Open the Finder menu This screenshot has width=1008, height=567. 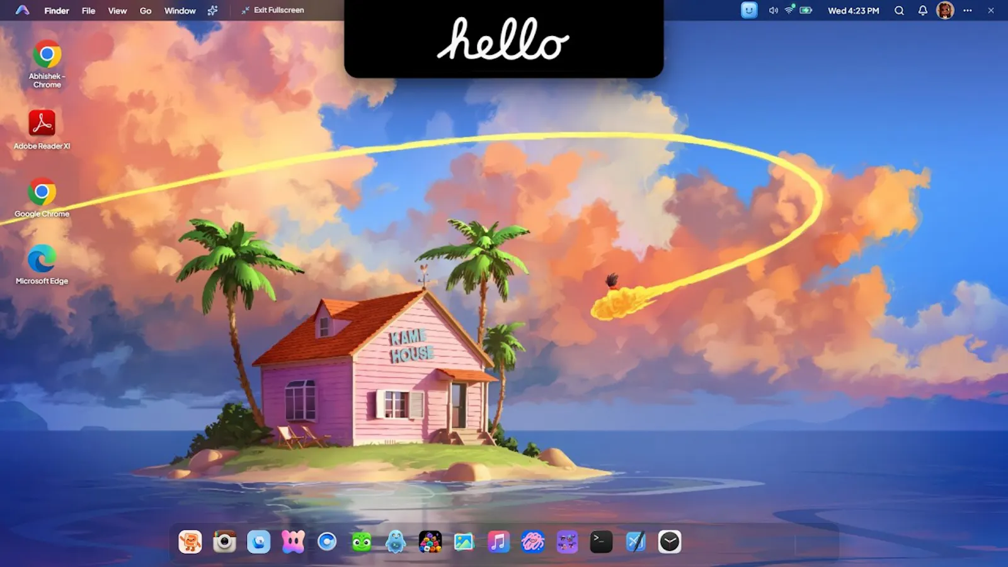click(57, 11)
